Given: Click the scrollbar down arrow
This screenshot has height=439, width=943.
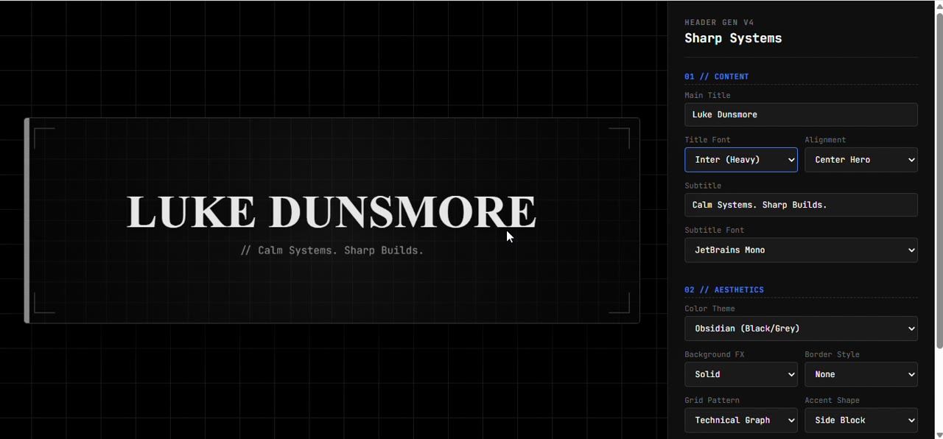Looking at the screenshot, I should coord(939,434).
